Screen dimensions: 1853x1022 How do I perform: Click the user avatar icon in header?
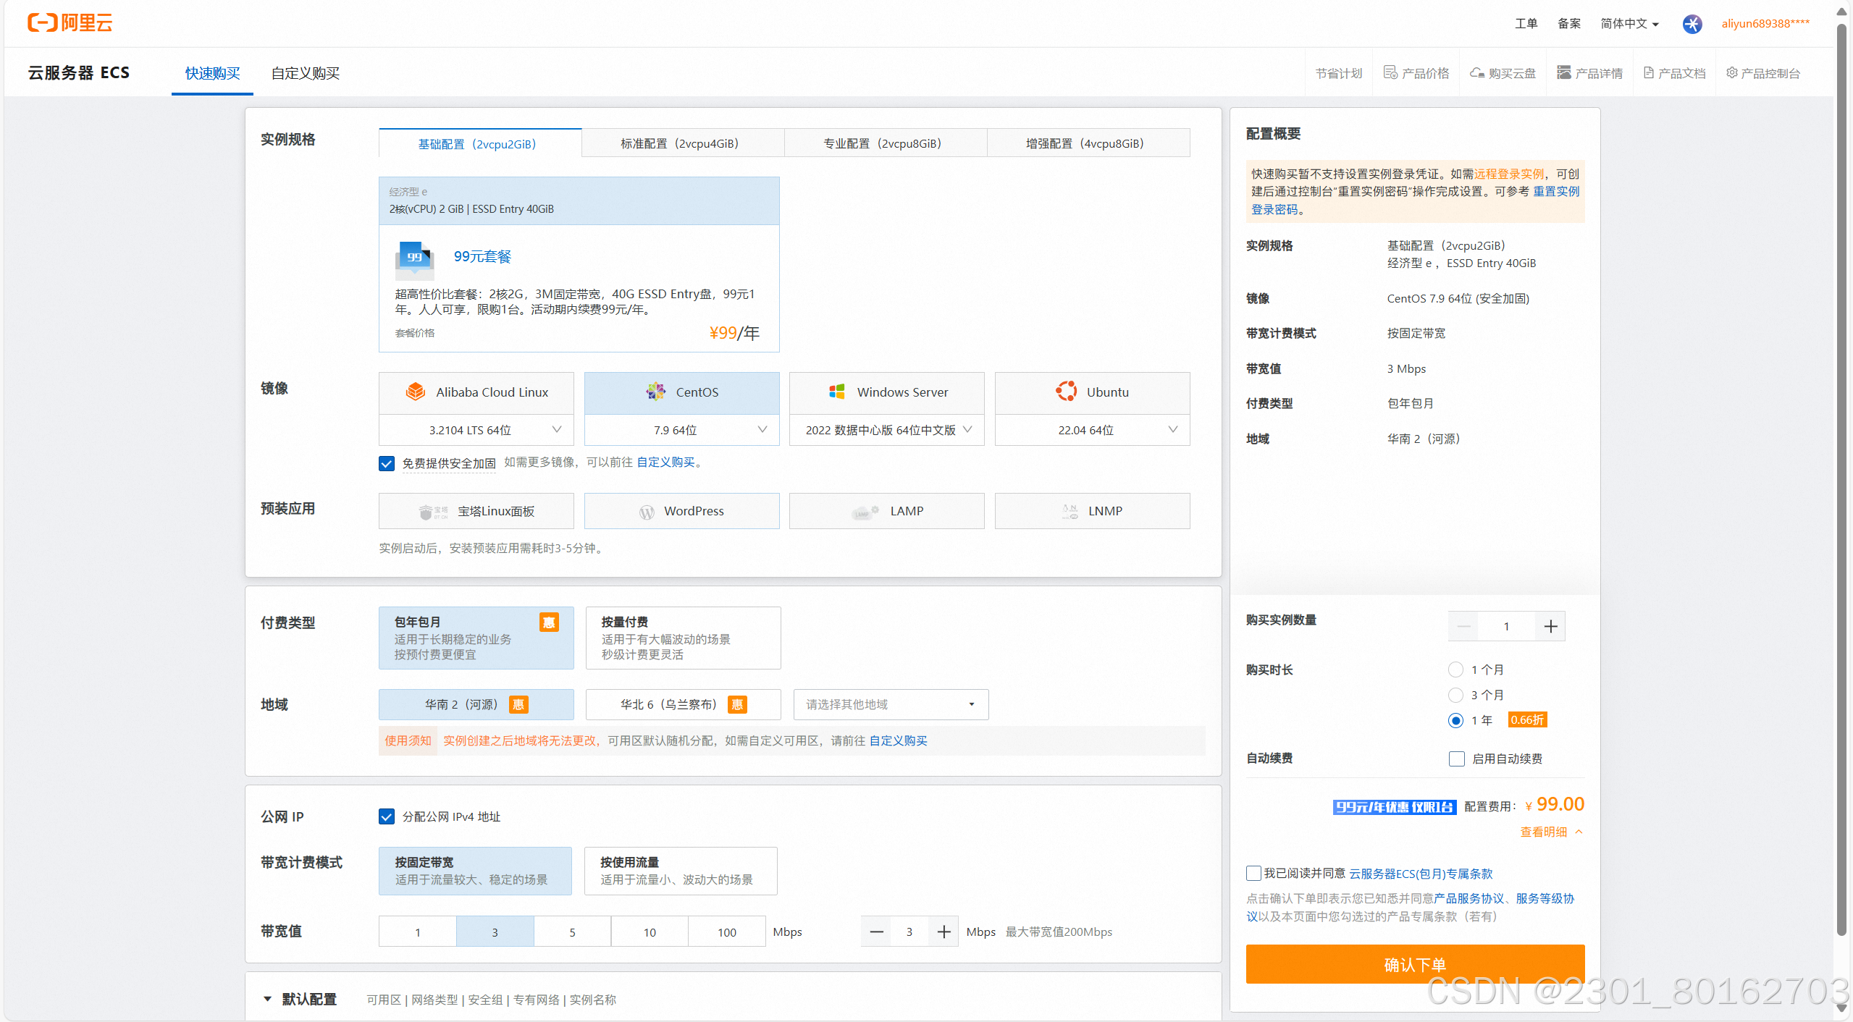(x=1692, y=24)
